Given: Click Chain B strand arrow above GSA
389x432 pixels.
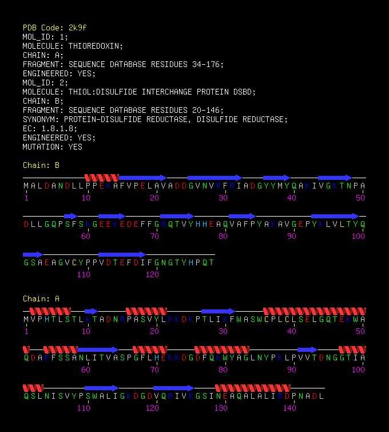Looking at the screenshot, I should (x=33, y=254).
